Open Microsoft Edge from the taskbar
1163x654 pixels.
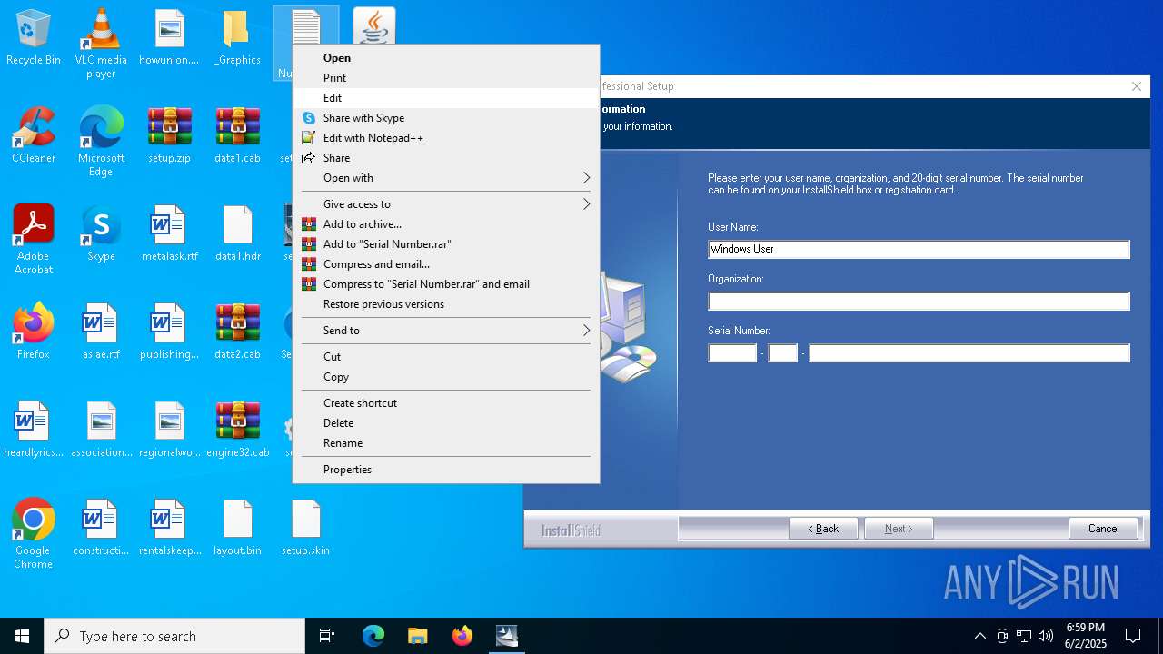click(373, 636)
